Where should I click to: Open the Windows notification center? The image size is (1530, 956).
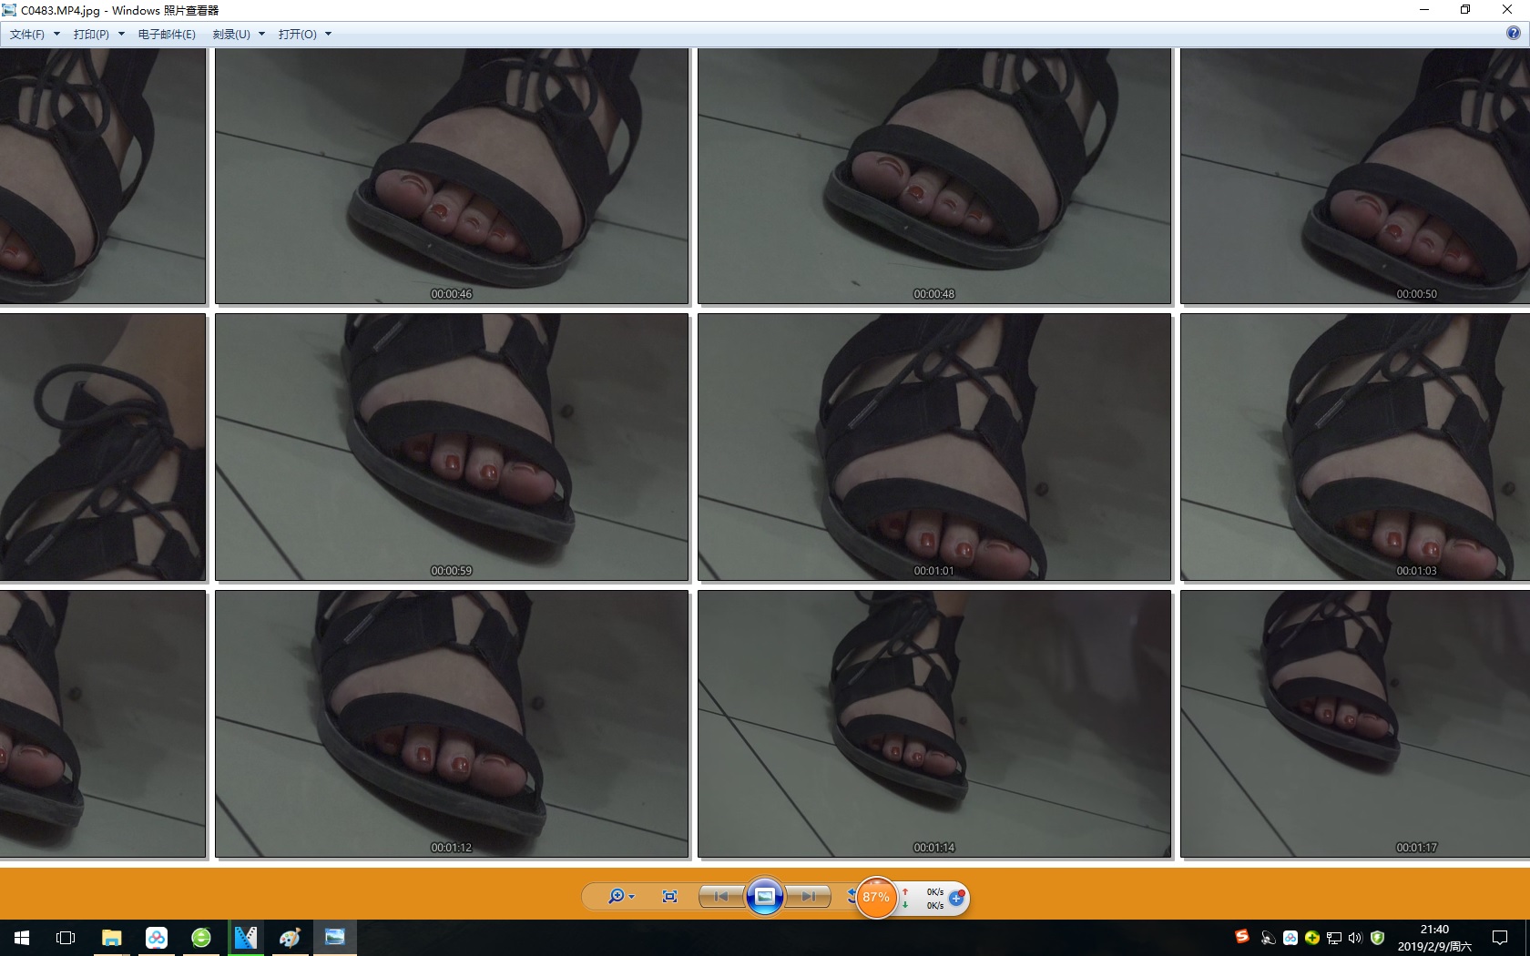pos(1500,938)
